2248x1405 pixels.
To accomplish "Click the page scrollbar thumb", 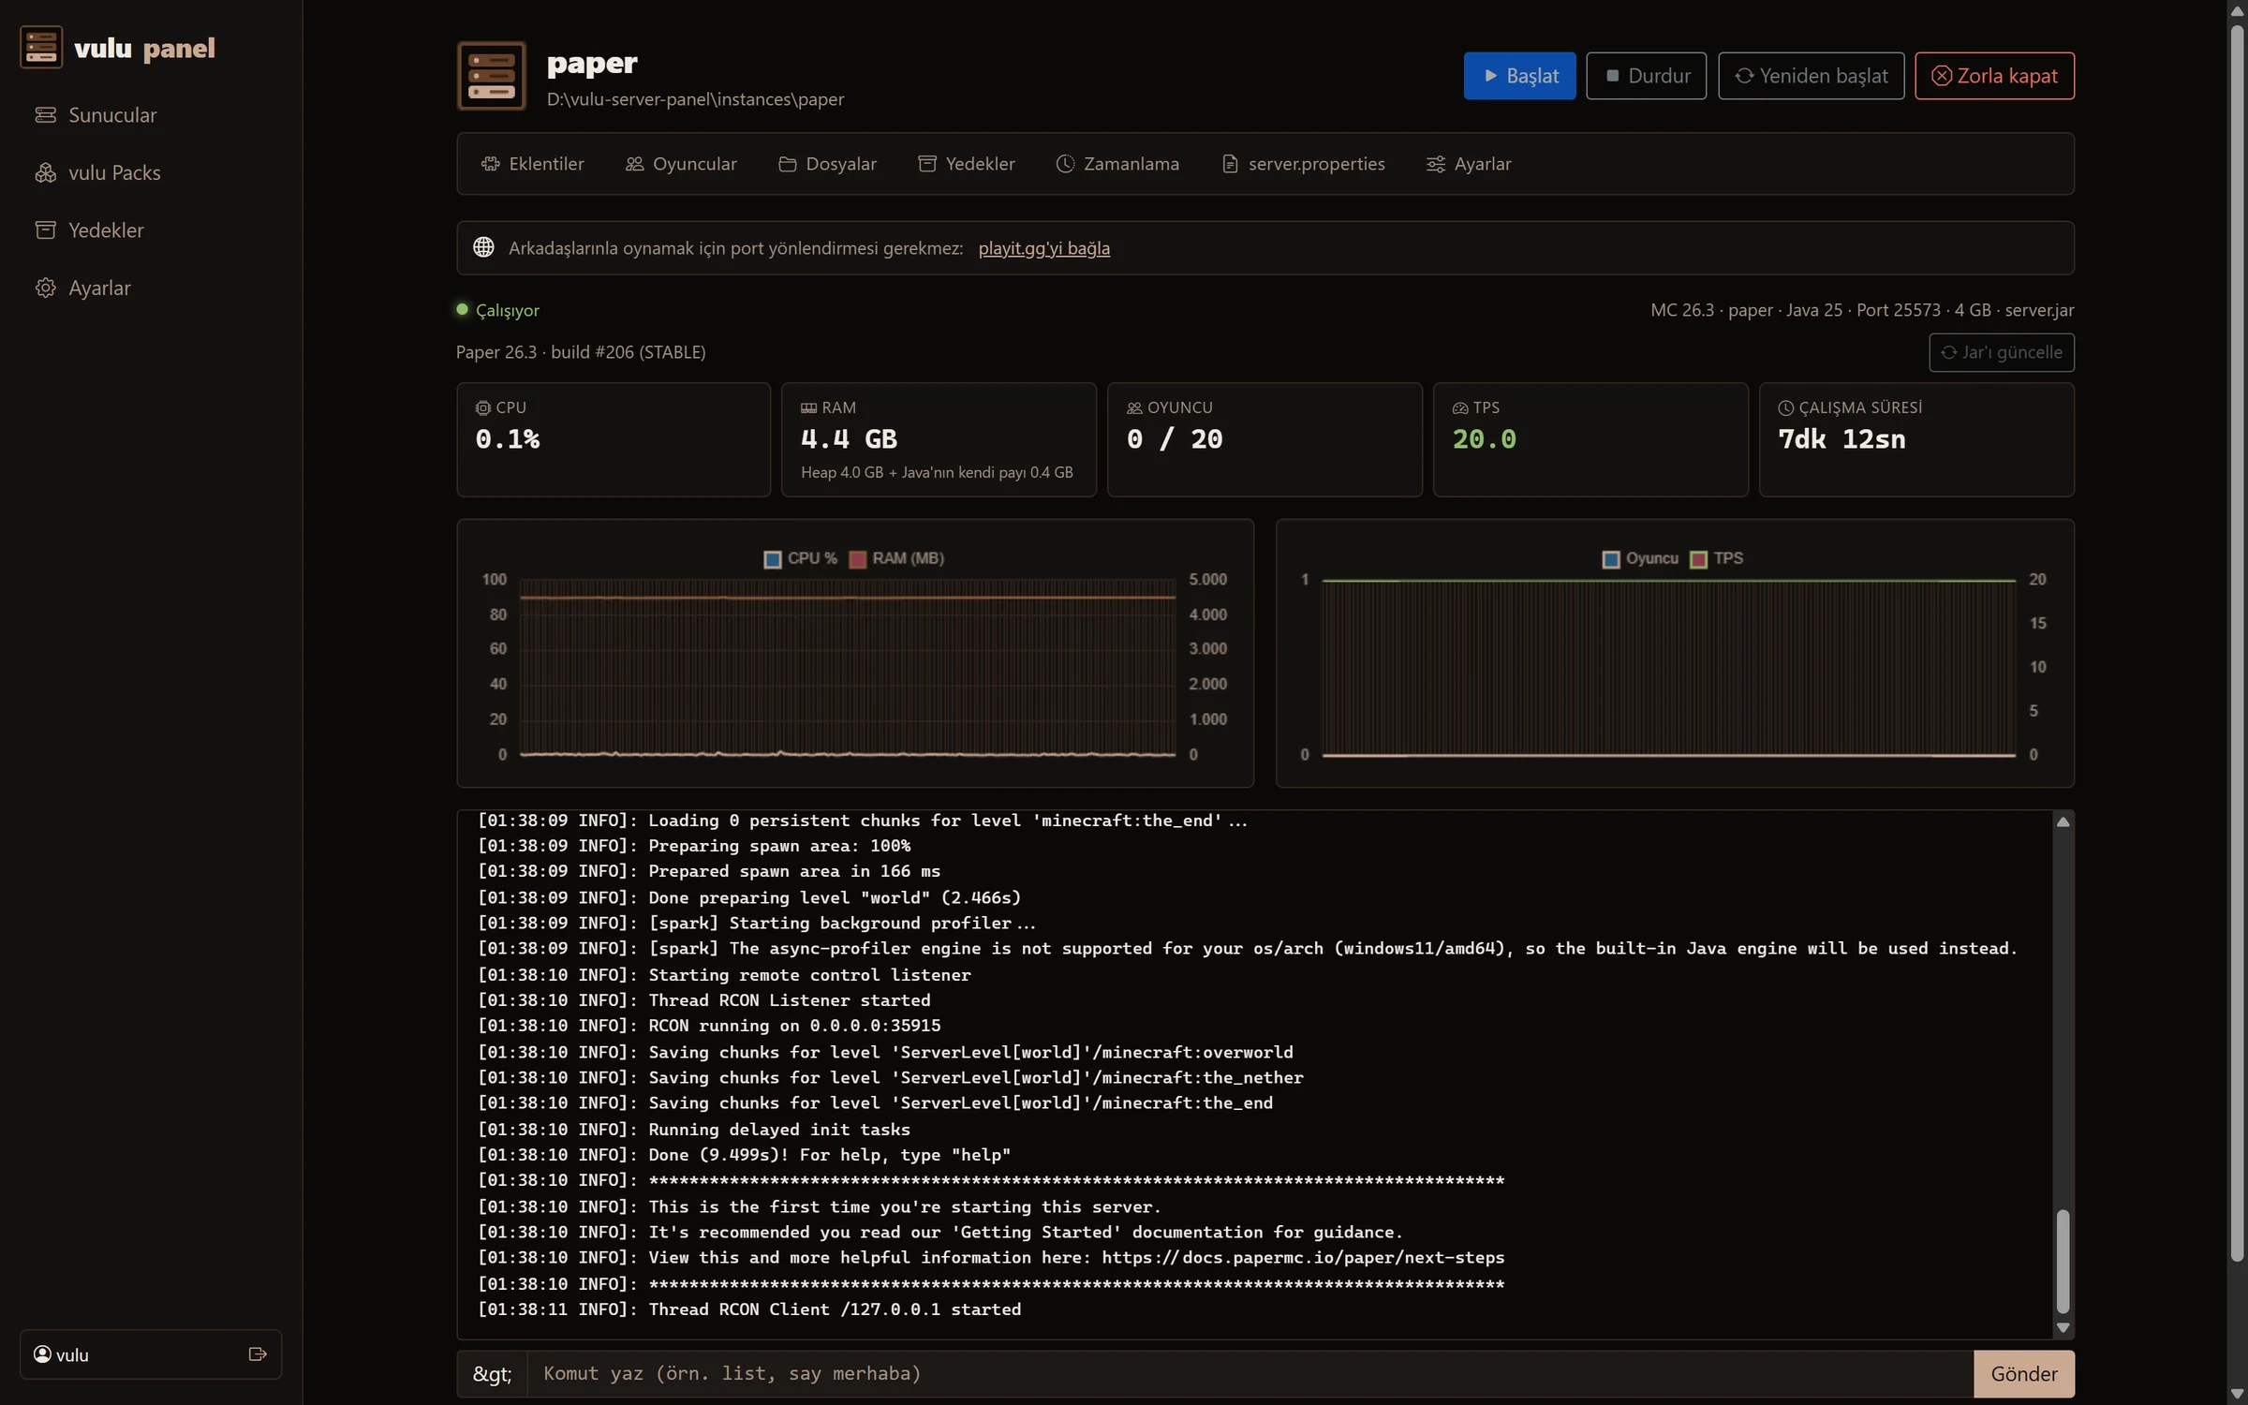I will (2238, 643).
